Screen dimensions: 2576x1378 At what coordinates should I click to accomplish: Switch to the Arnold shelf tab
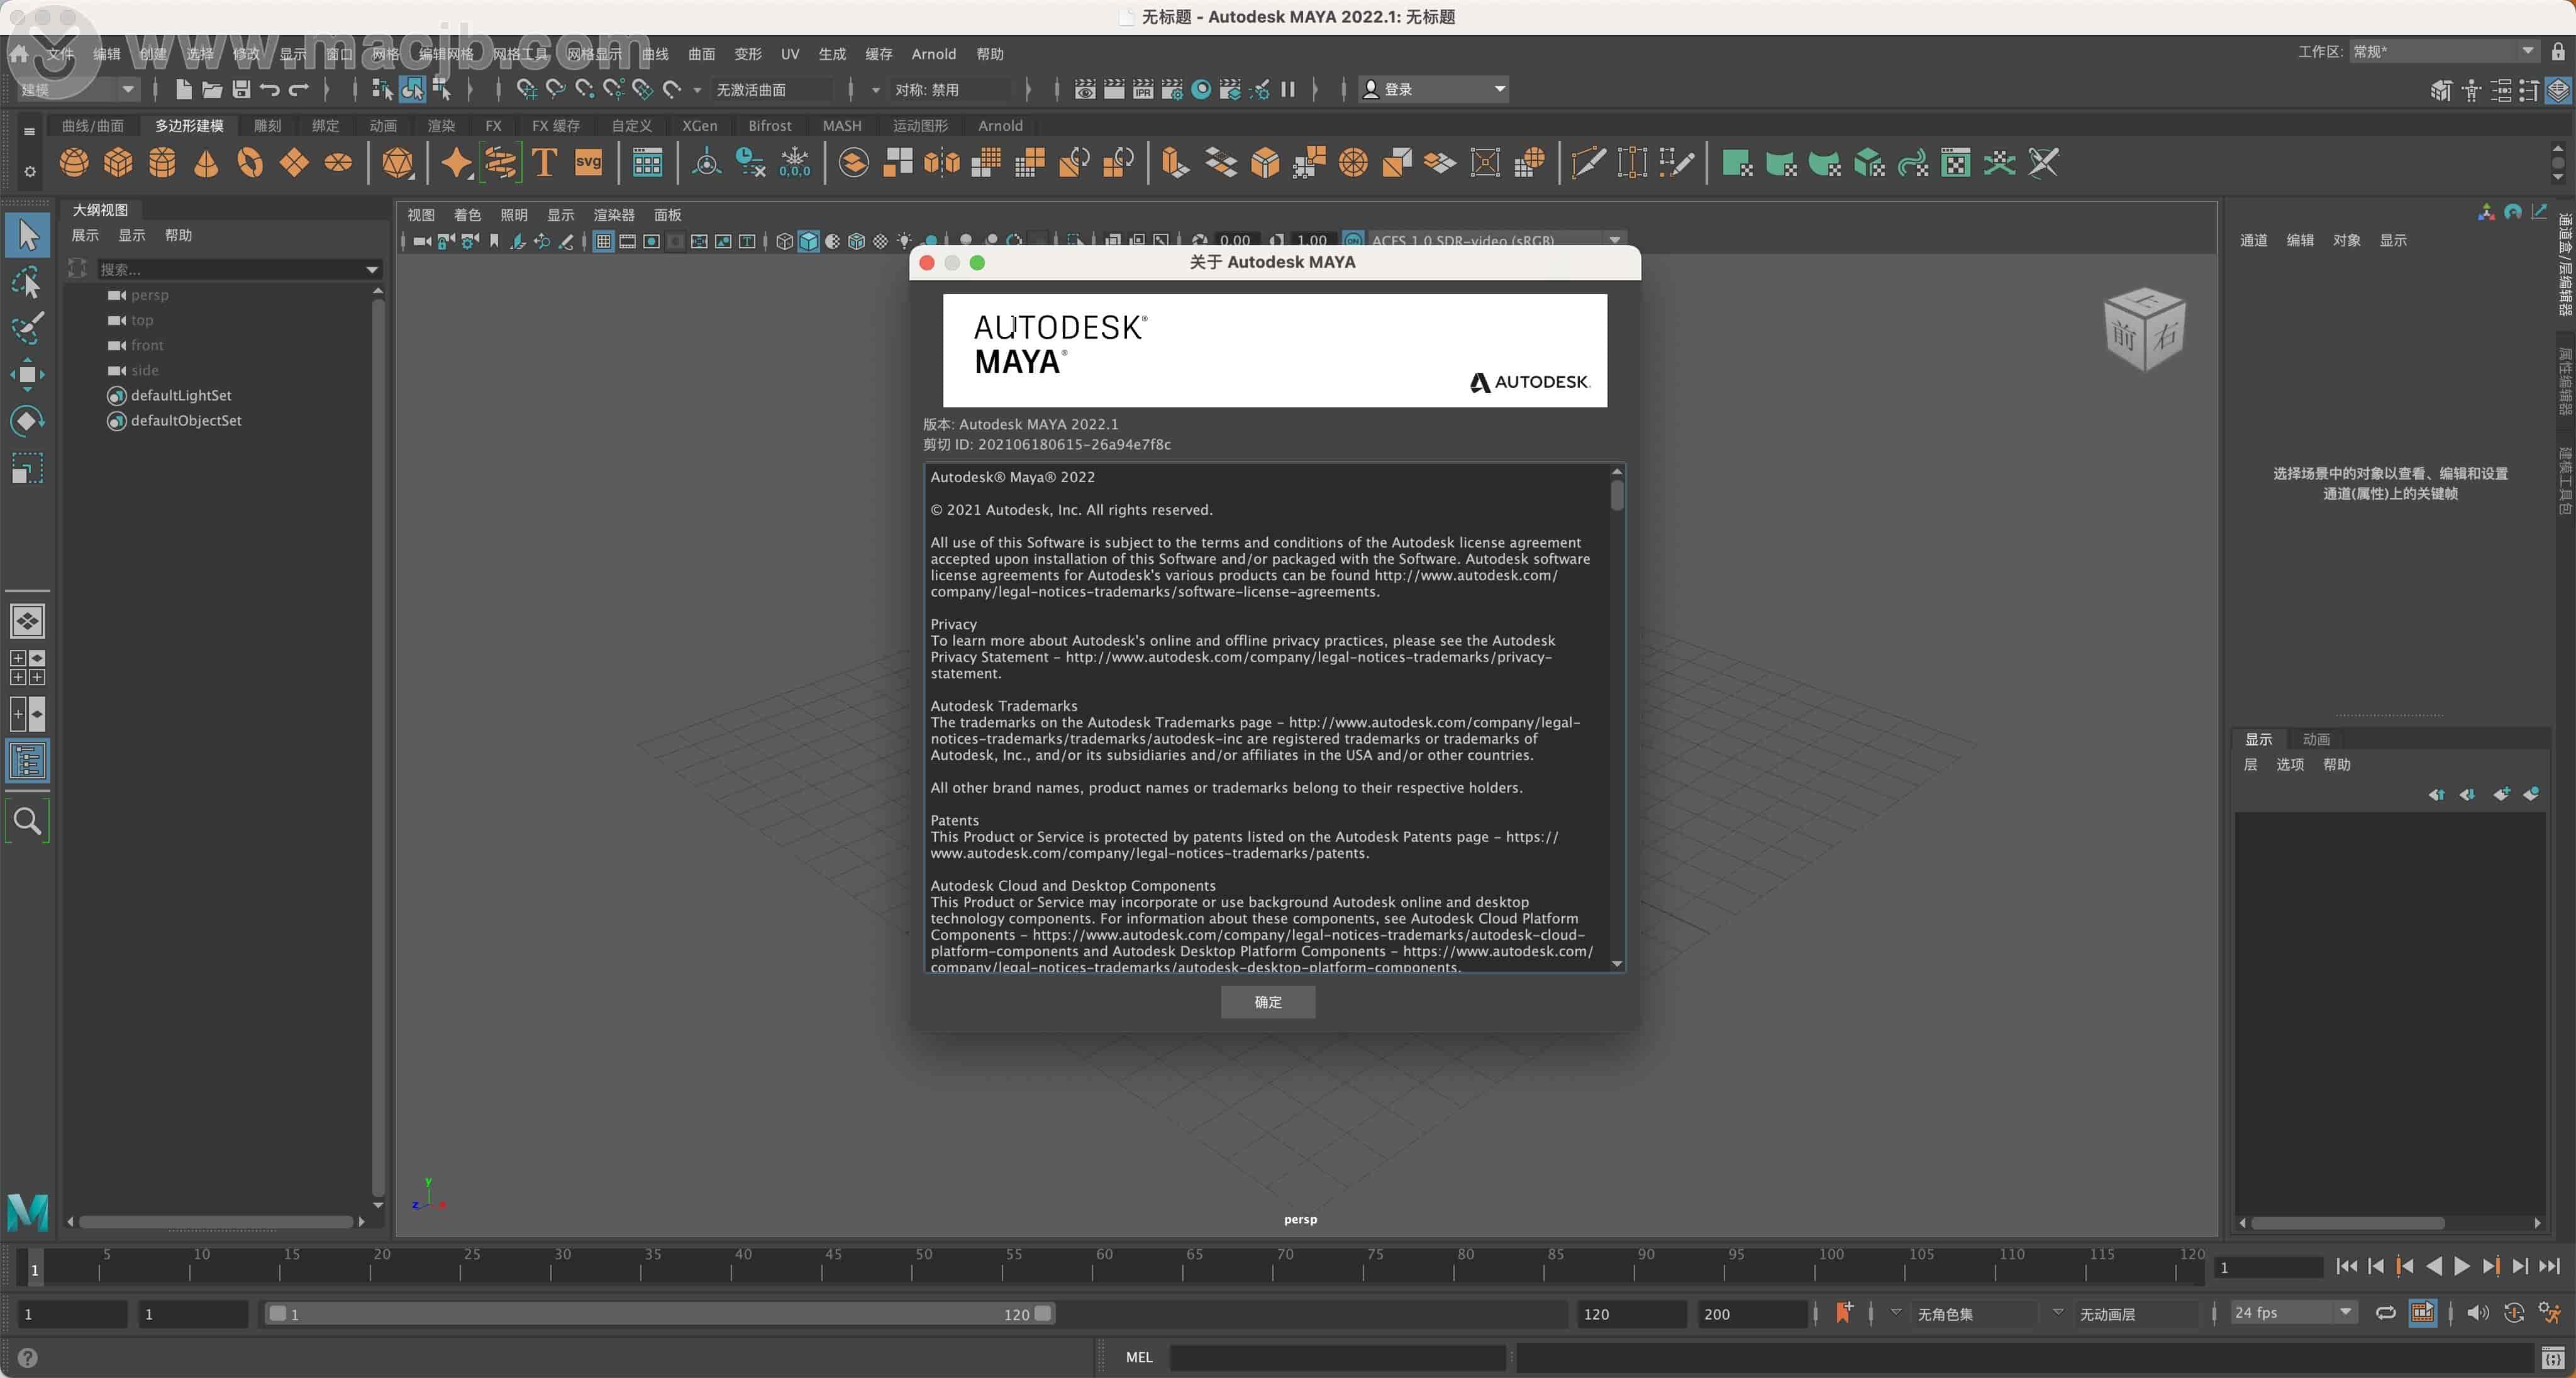(x=1000, y=126)
